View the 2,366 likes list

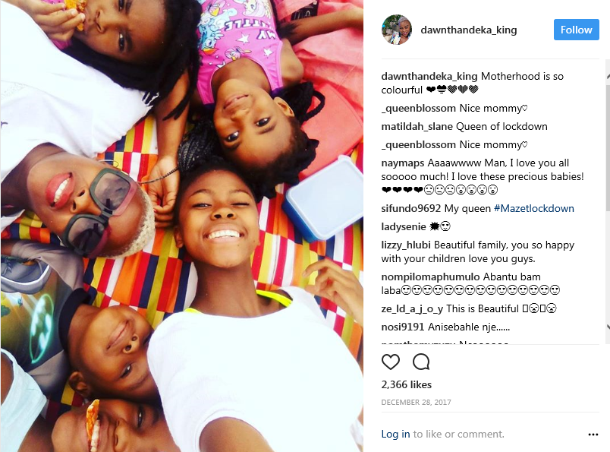[406, 384]
